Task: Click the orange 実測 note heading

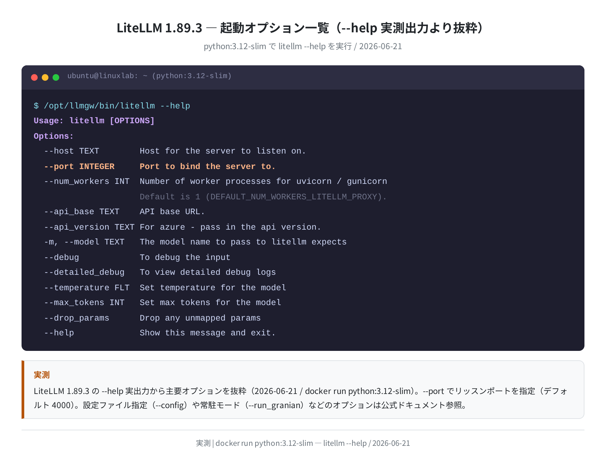Action: click(x=42, y=375)
